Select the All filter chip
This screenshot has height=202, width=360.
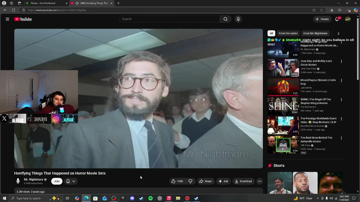271,33
